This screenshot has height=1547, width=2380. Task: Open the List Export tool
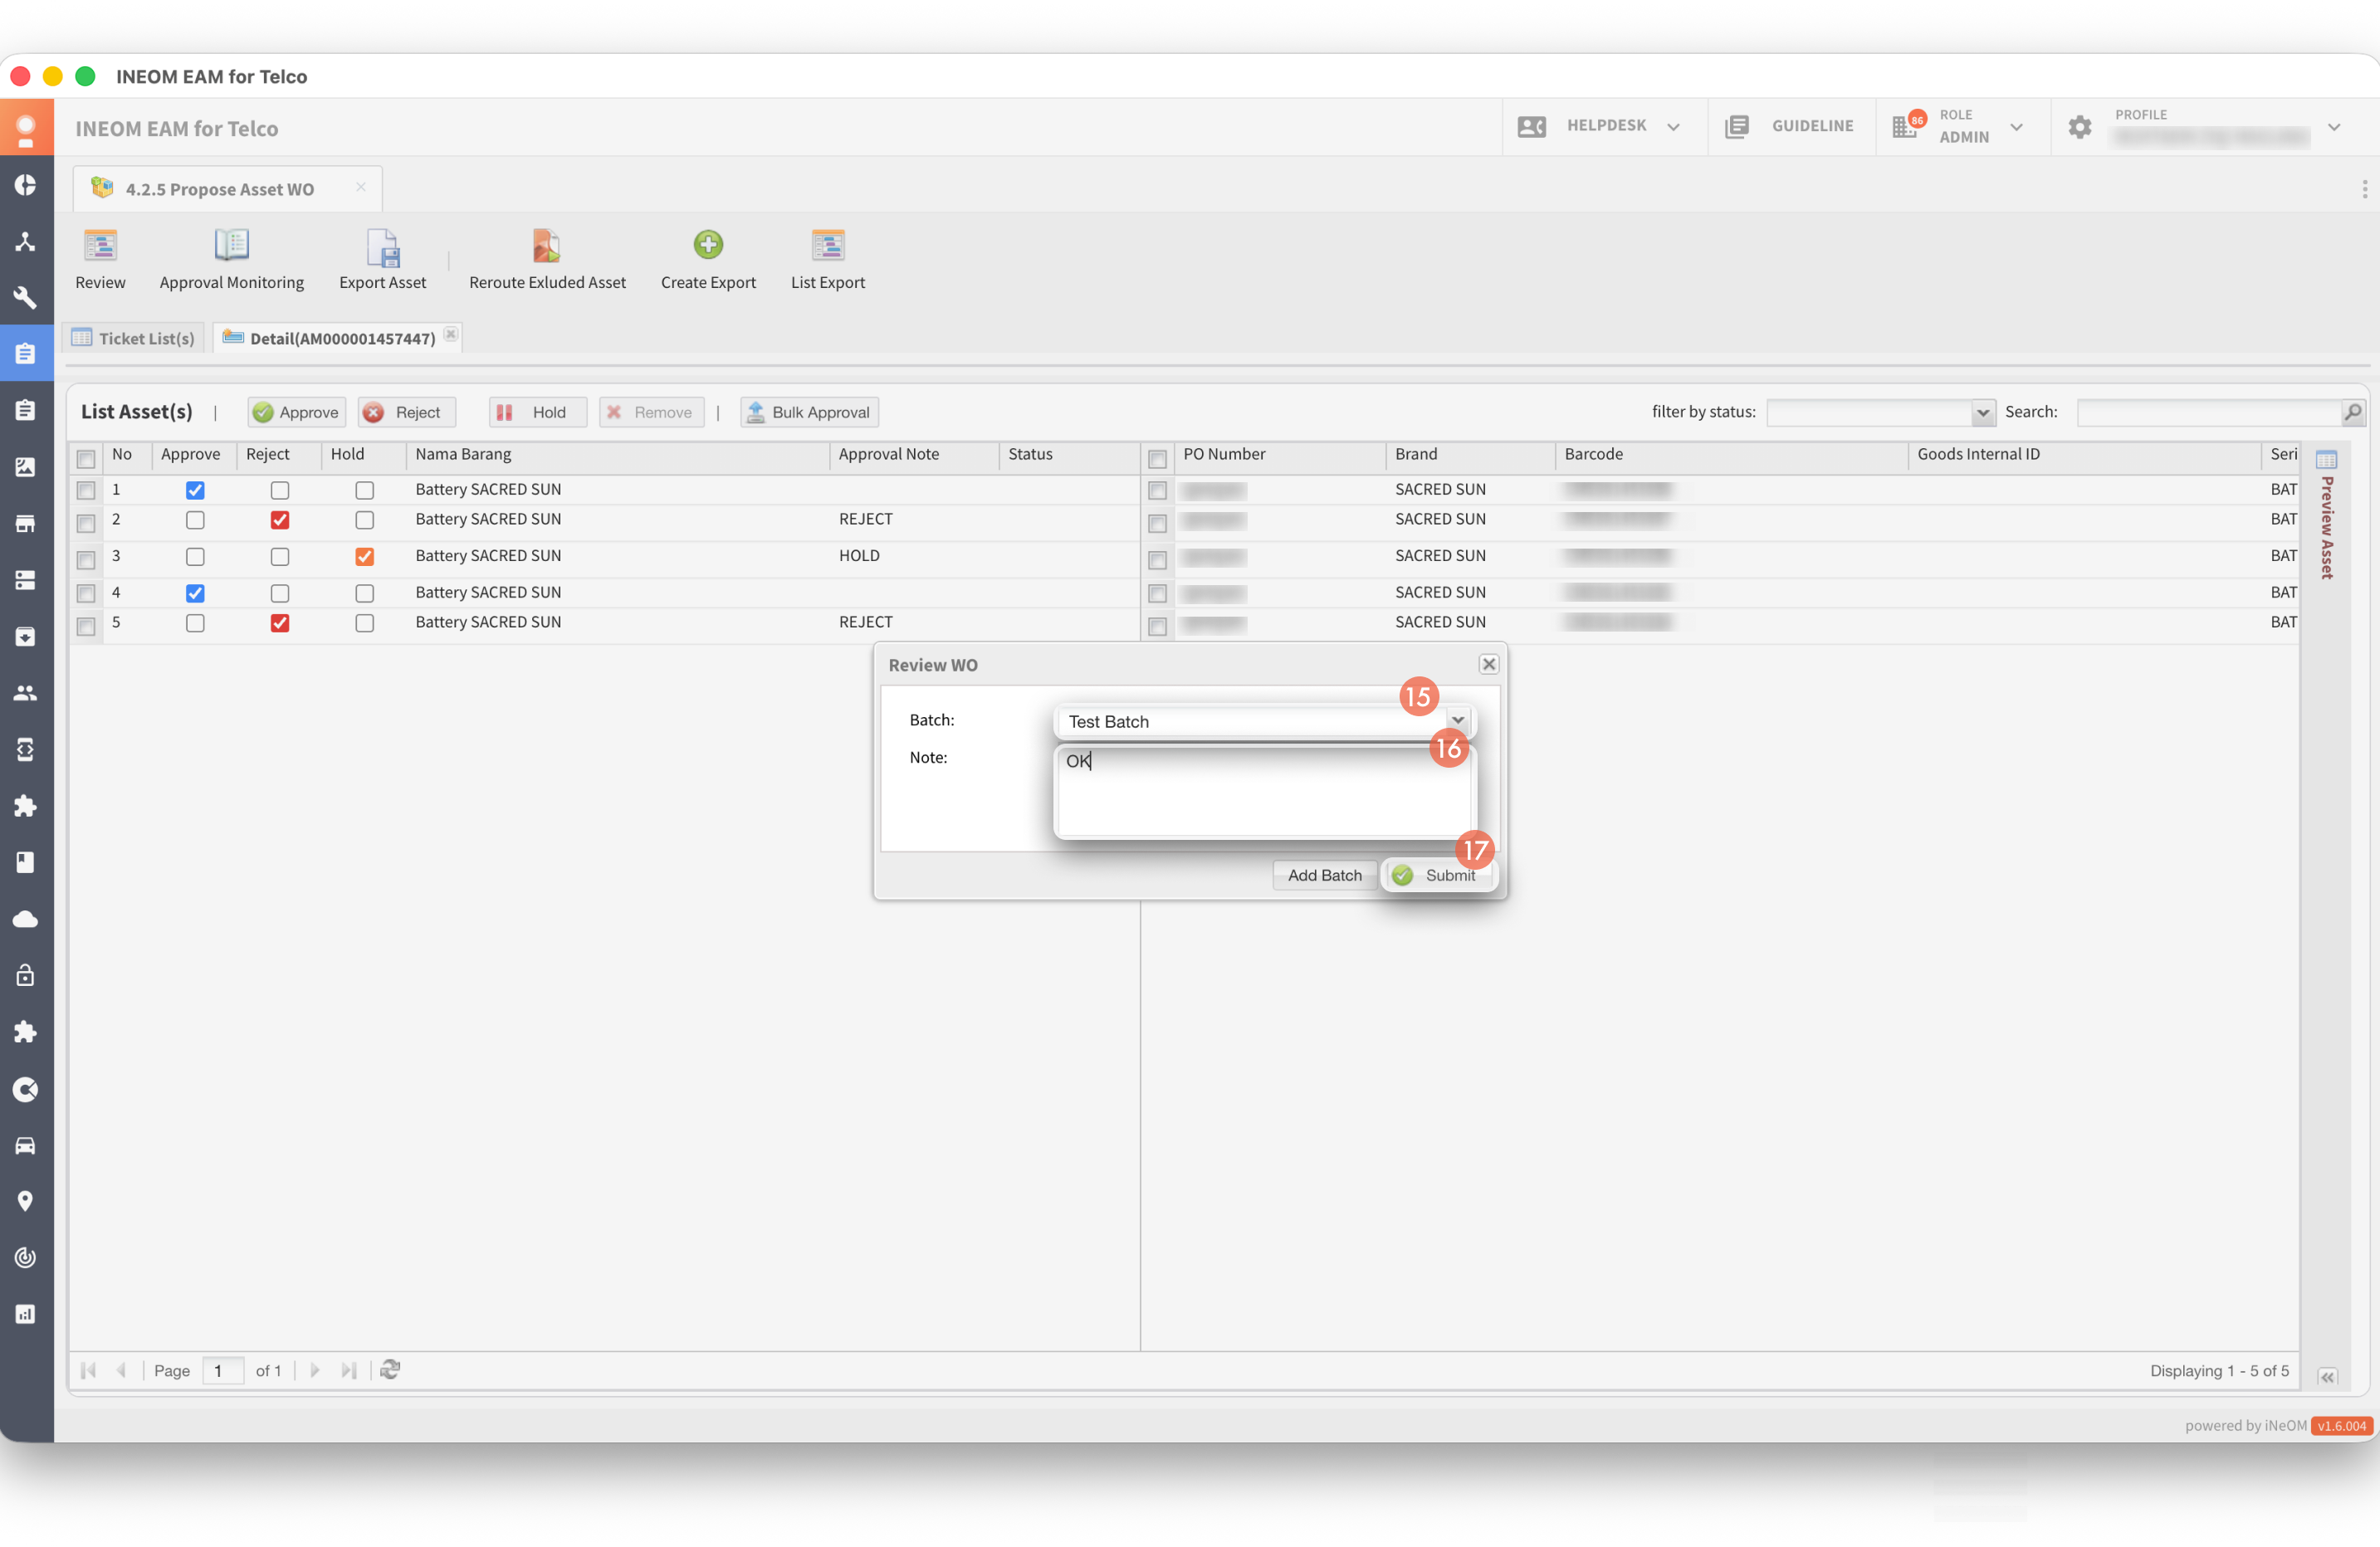pos(827,246)
